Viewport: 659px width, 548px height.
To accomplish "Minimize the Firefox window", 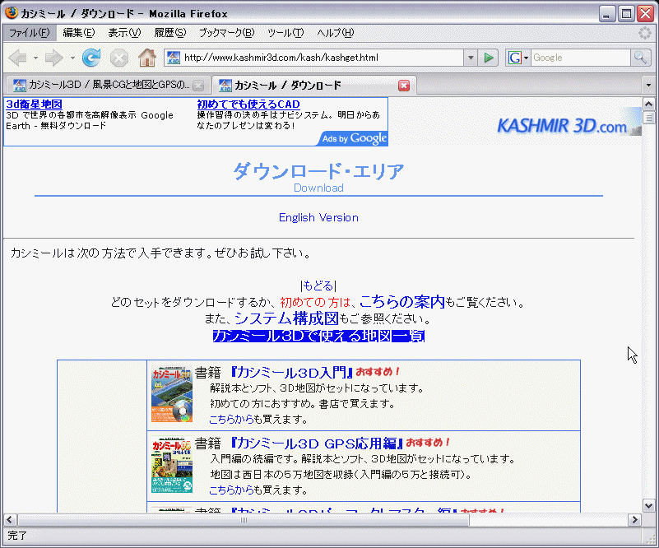I will click(x=606, y=14).
